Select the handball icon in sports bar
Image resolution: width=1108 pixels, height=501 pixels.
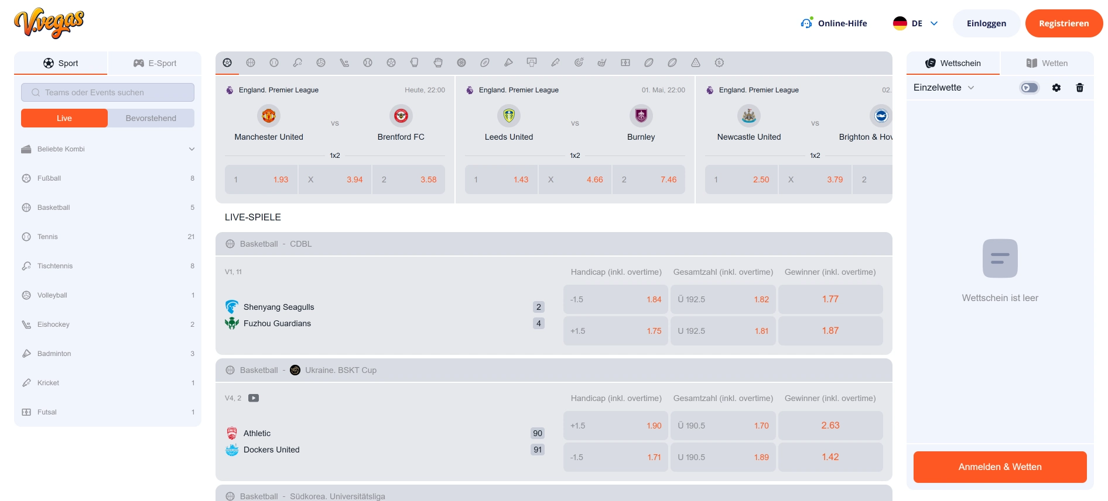pyautogui.click(x=391, y=63)
